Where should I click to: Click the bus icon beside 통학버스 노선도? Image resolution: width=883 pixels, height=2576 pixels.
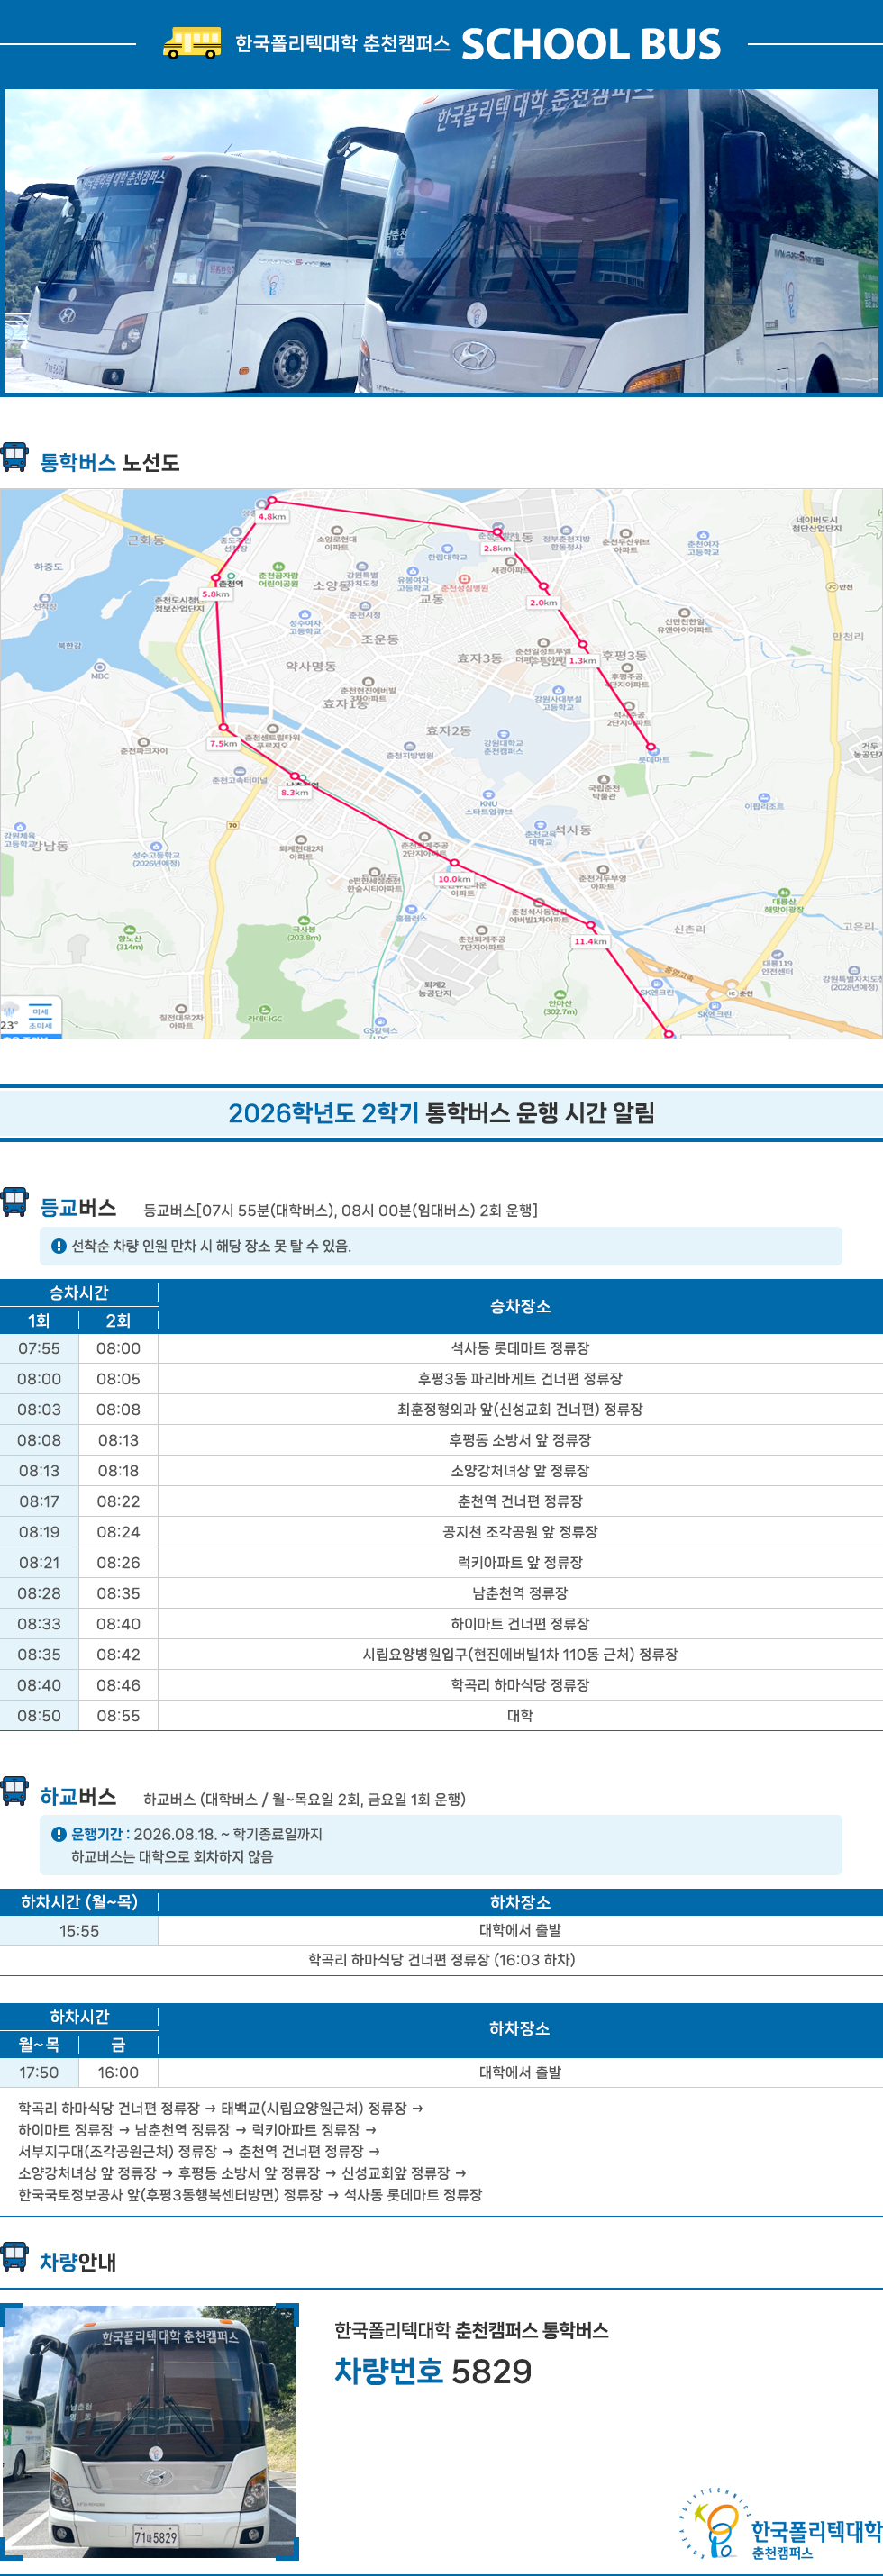tap(14, 457)
